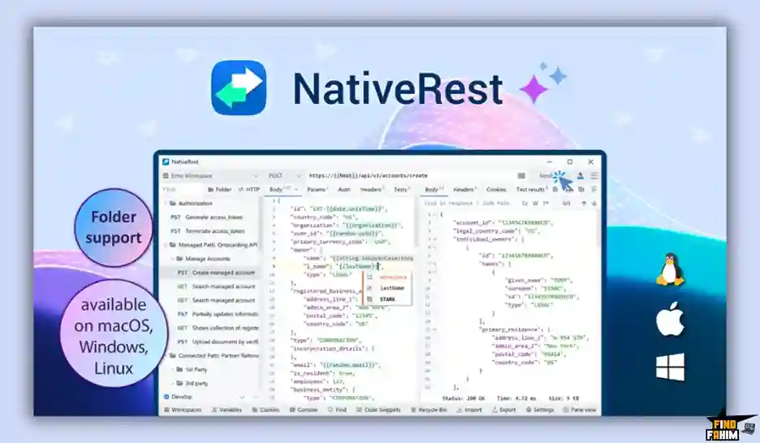Click the Find field above the tree
Screen dimensions: 760x443
(182, 190)
